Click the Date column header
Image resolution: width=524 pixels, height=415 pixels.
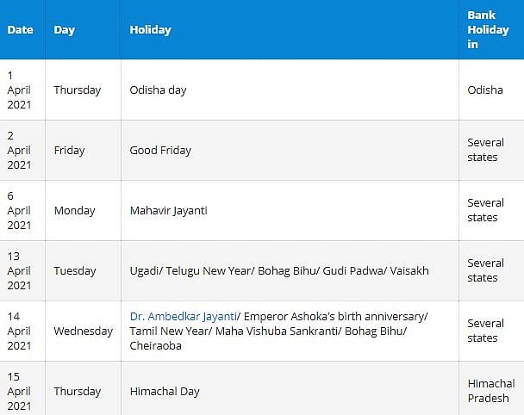[x=21, y=30]
